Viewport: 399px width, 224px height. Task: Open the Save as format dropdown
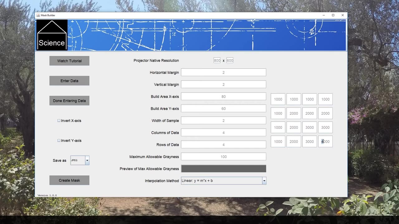[x=87, y=160]
